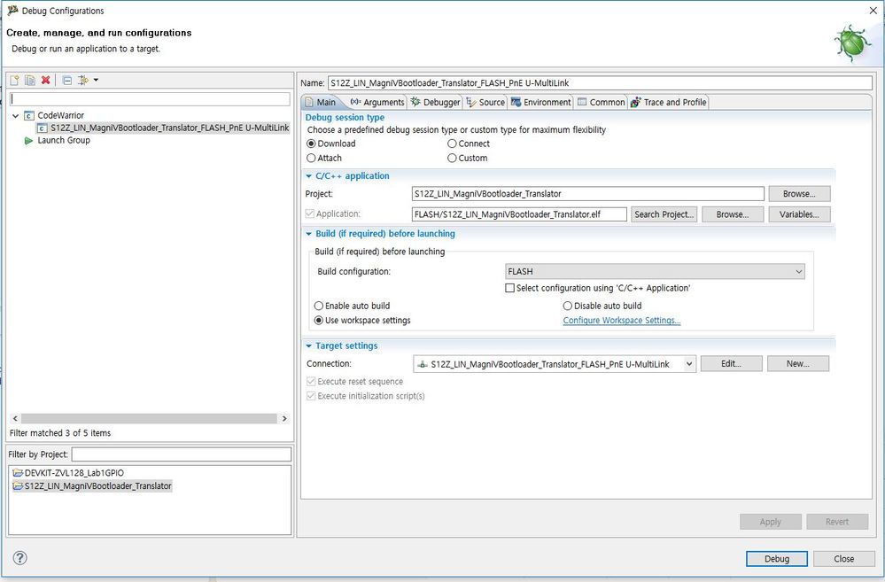
Task: Toggle Select configuration using 'C/C++ Application'
Action: click(509, 288)
